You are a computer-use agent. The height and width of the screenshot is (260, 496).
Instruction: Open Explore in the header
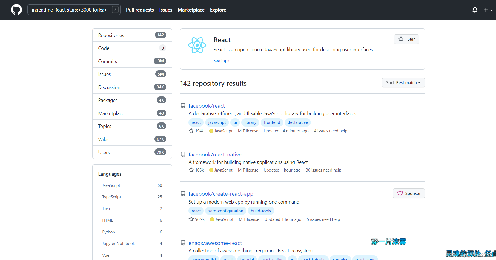(x=218, y=10)
